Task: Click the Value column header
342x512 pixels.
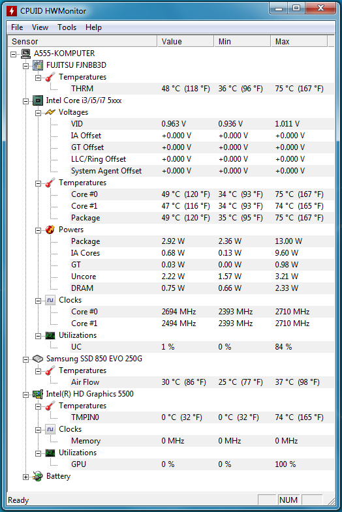Action: tap(185, 42)
